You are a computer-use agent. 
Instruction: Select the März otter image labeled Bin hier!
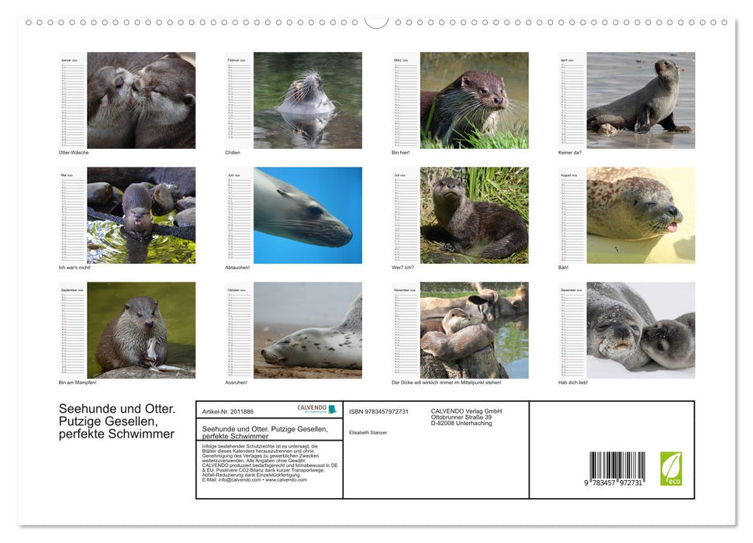[474, 99]
